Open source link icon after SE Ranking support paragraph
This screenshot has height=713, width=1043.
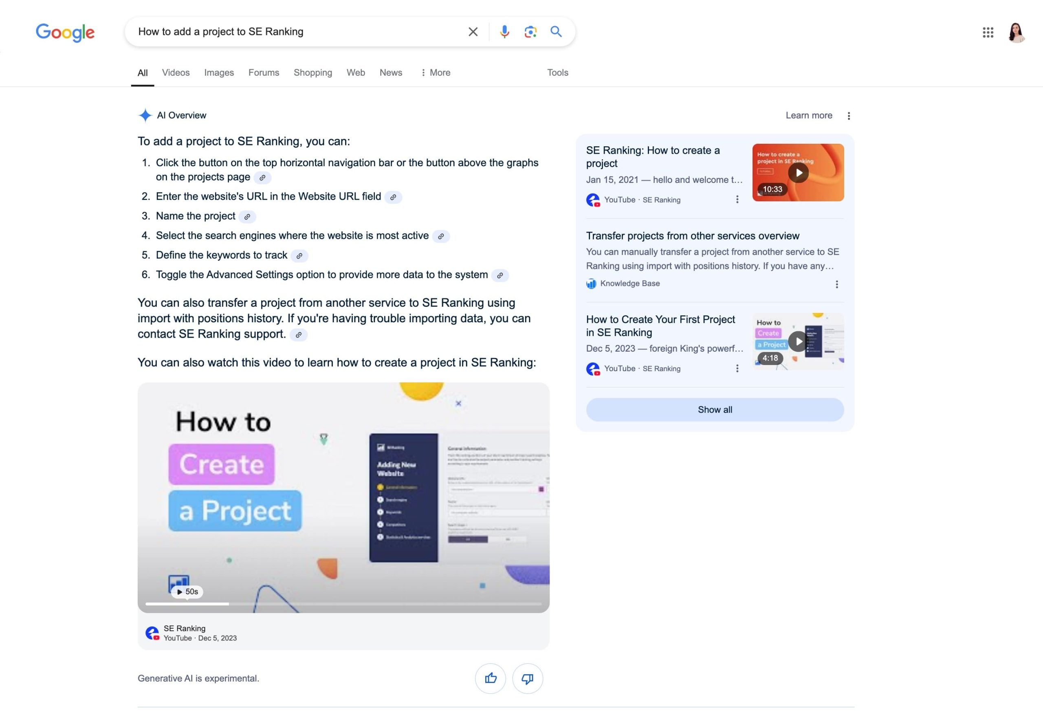(299, 335)
